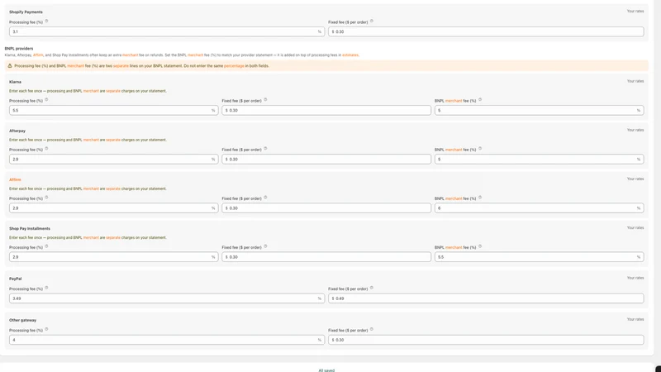Edit the Affirm Fixed fee field
Viewport: 661px width, 372px height.
pos(326,208)
